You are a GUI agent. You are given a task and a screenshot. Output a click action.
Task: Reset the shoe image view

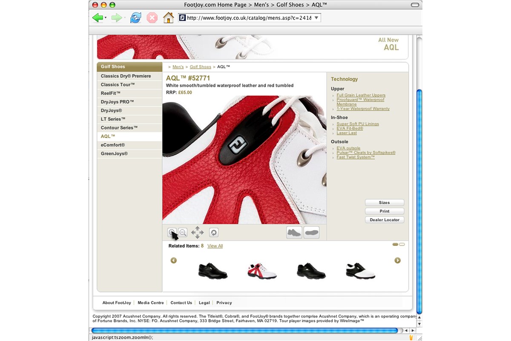click(214, 232)
